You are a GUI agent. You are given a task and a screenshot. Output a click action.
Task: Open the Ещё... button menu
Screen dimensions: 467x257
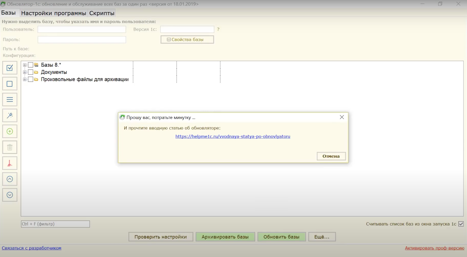tap(322, 237)
